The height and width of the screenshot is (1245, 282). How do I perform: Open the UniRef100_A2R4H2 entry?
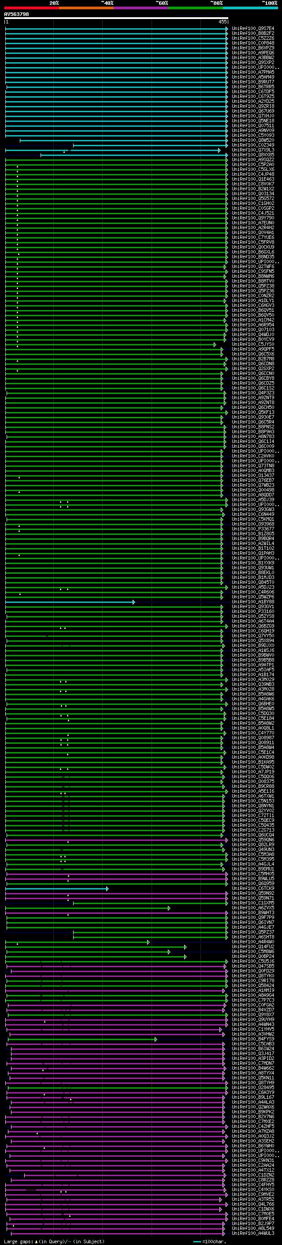pyautogui.click(x=253, y=227)
